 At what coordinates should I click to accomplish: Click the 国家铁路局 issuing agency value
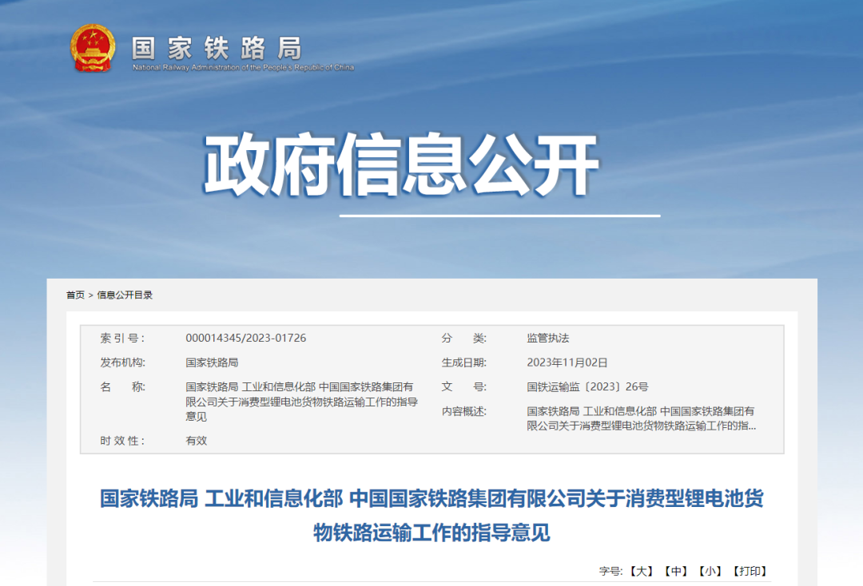212,362
